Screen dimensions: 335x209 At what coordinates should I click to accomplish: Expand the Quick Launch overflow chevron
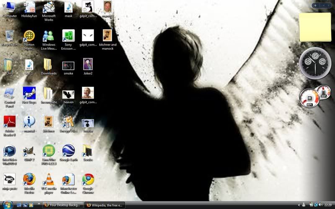pos(39,205)
